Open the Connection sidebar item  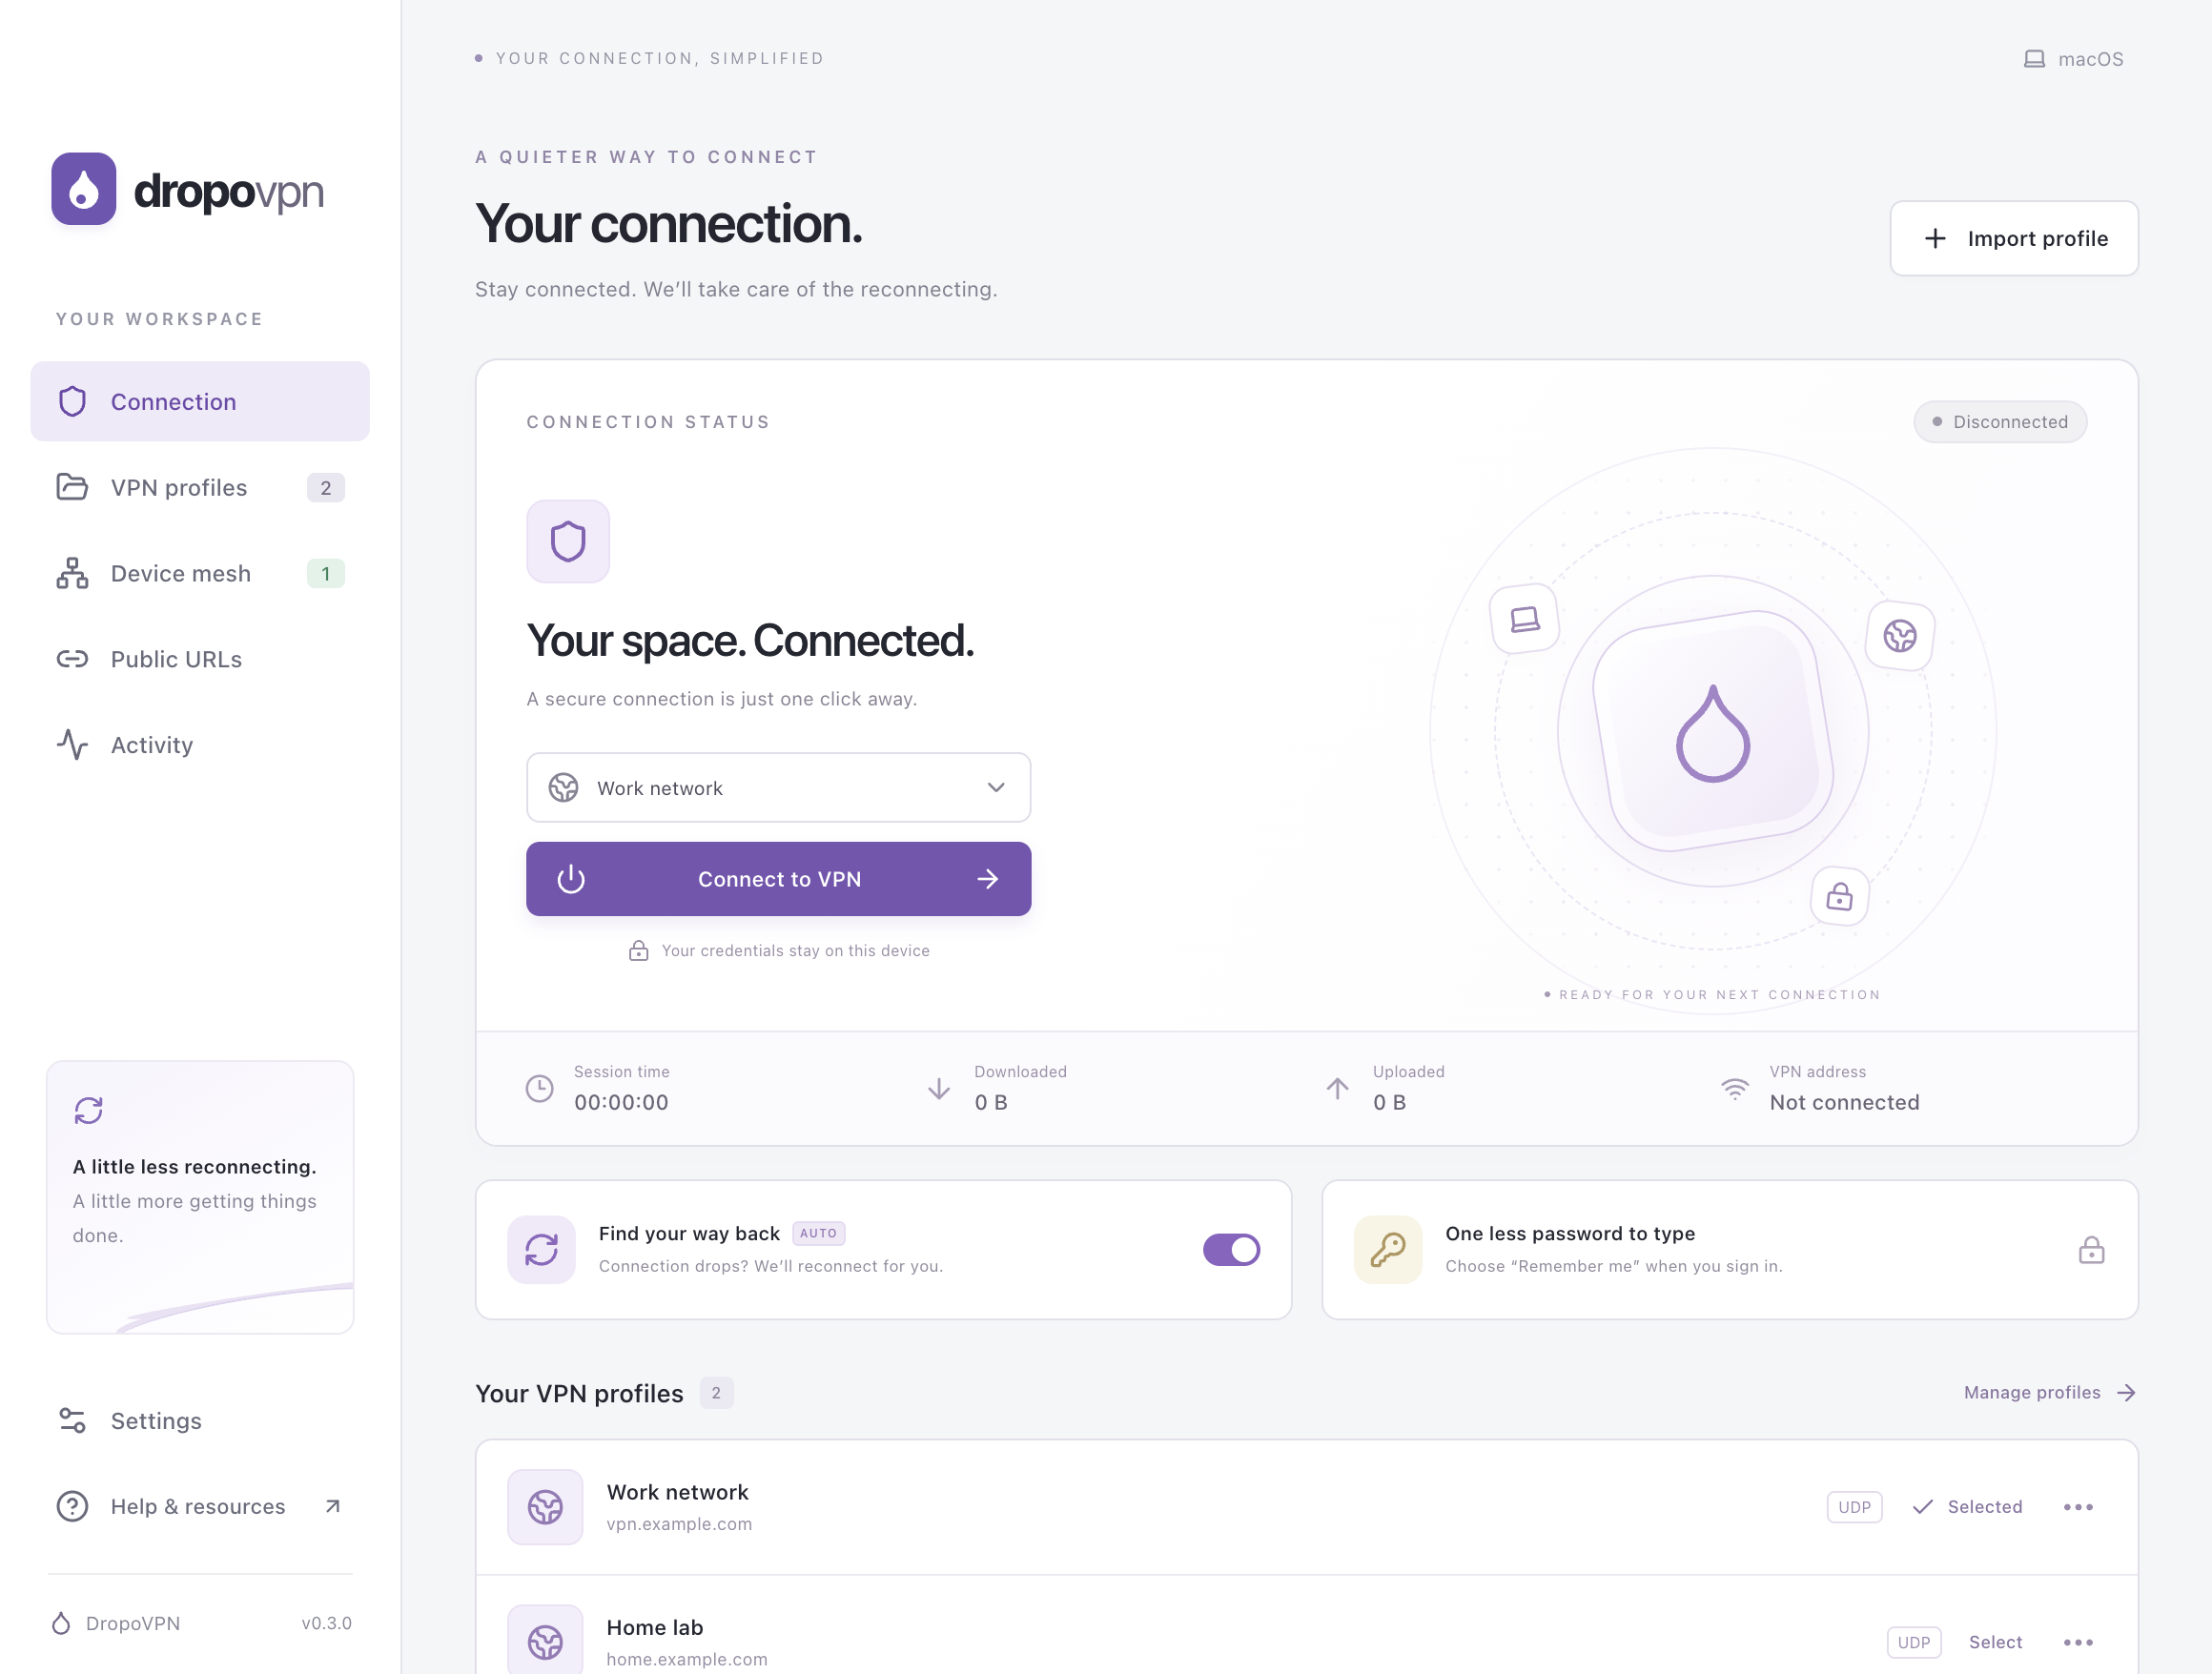(200, 401)
